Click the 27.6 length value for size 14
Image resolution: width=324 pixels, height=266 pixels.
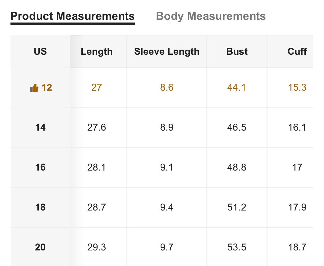click(x=96, y=127)
